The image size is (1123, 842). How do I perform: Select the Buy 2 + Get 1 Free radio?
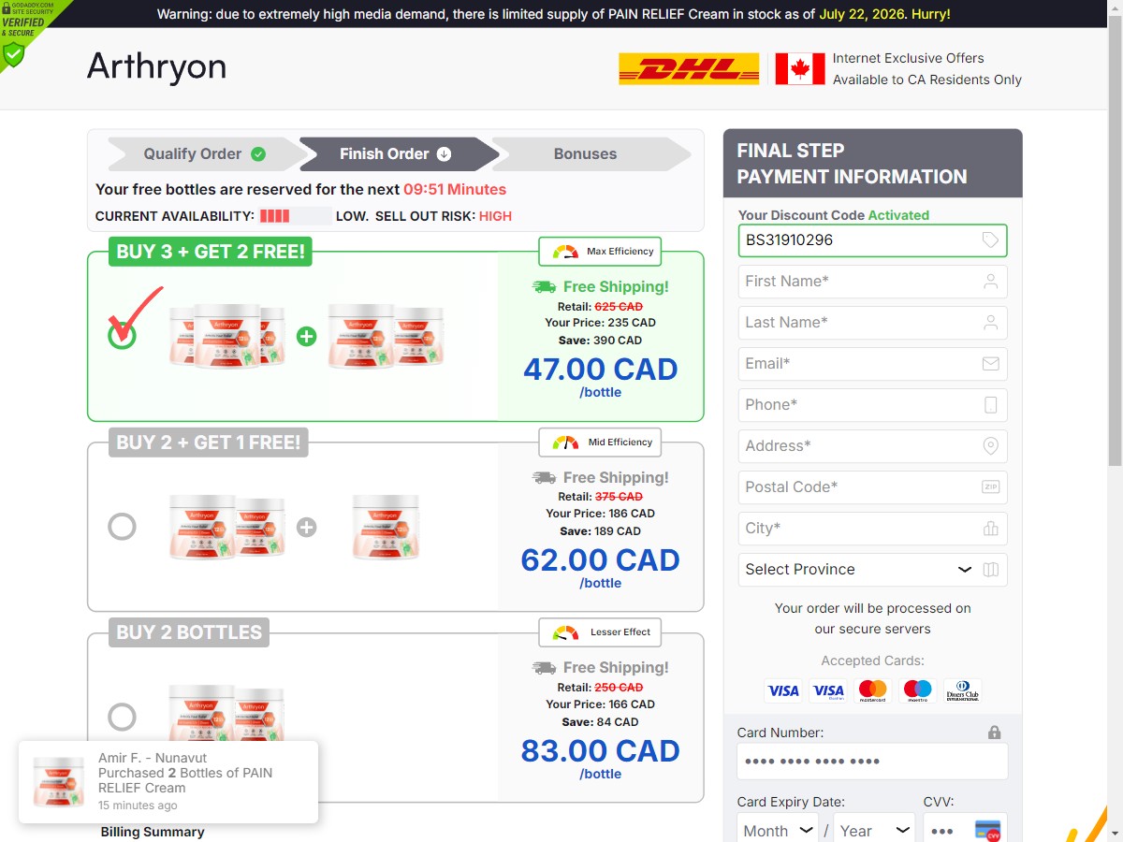coord(122,527)
